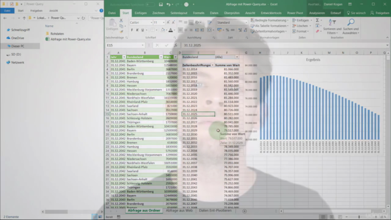Go up one folder in File Explorer
Screen dimensions: 391x220
[x=24, y=18]
